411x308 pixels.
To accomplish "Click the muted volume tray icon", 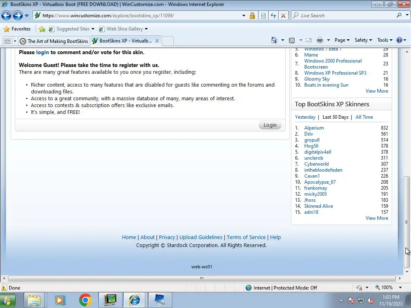I will (370, 301).
